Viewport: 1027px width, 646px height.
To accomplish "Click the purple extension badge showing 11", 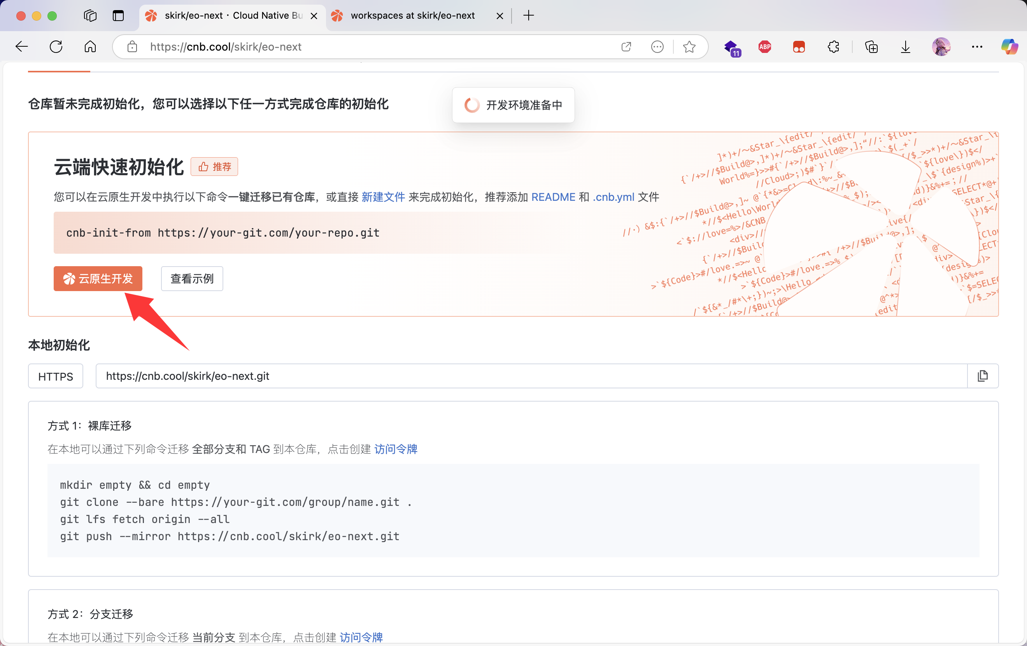I will [x=732, y=48].
